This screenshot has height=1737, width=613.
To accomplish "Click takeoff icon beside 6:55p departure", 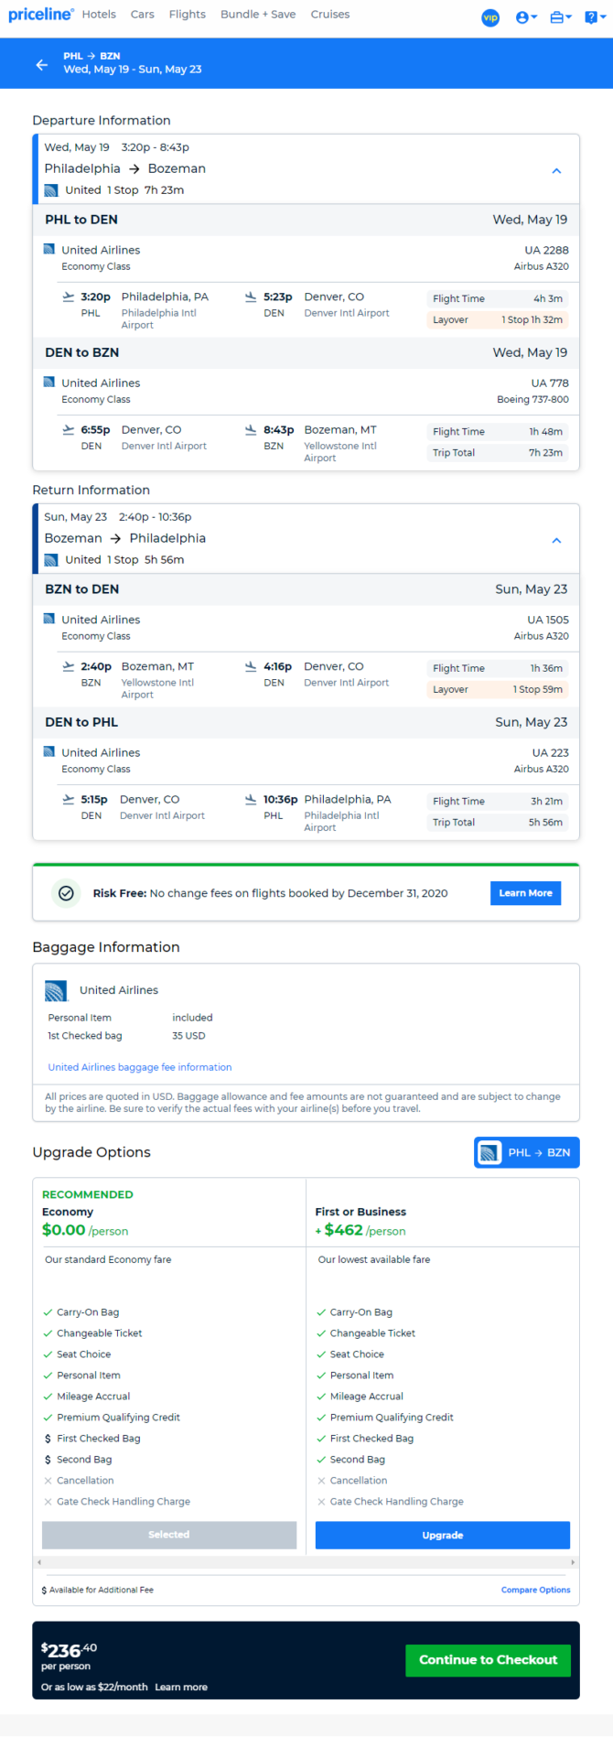I will tap(69, 429).
